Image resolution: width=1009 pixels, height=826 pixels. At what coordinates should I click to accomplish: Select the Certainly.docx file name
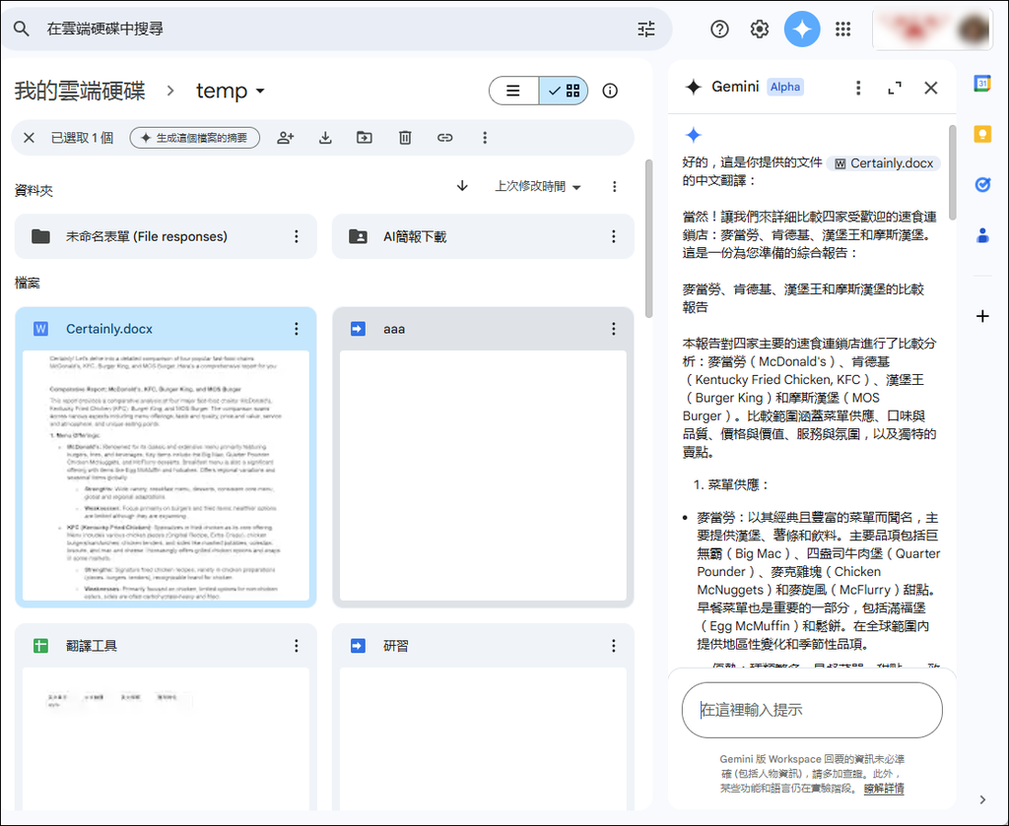click(109, 329)
